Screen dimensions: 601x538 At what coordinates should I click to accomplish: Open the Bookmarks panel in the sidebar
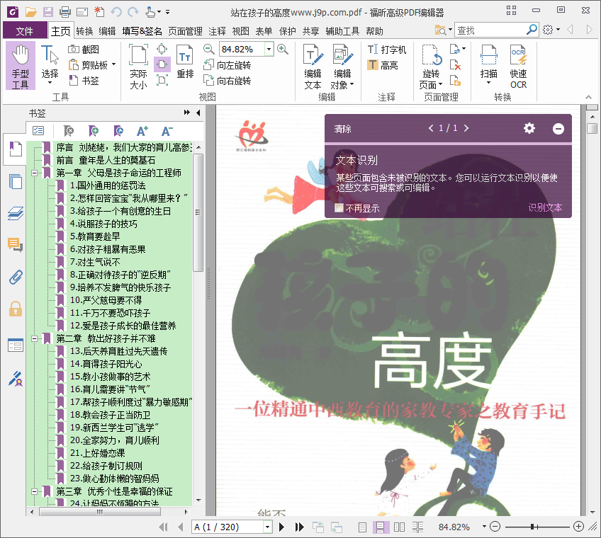tap(16, 149)
